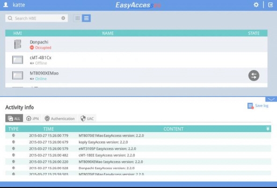Filter activity by UAC tab
This screenshot has width=277, height=188.
(x=87, y=118)
